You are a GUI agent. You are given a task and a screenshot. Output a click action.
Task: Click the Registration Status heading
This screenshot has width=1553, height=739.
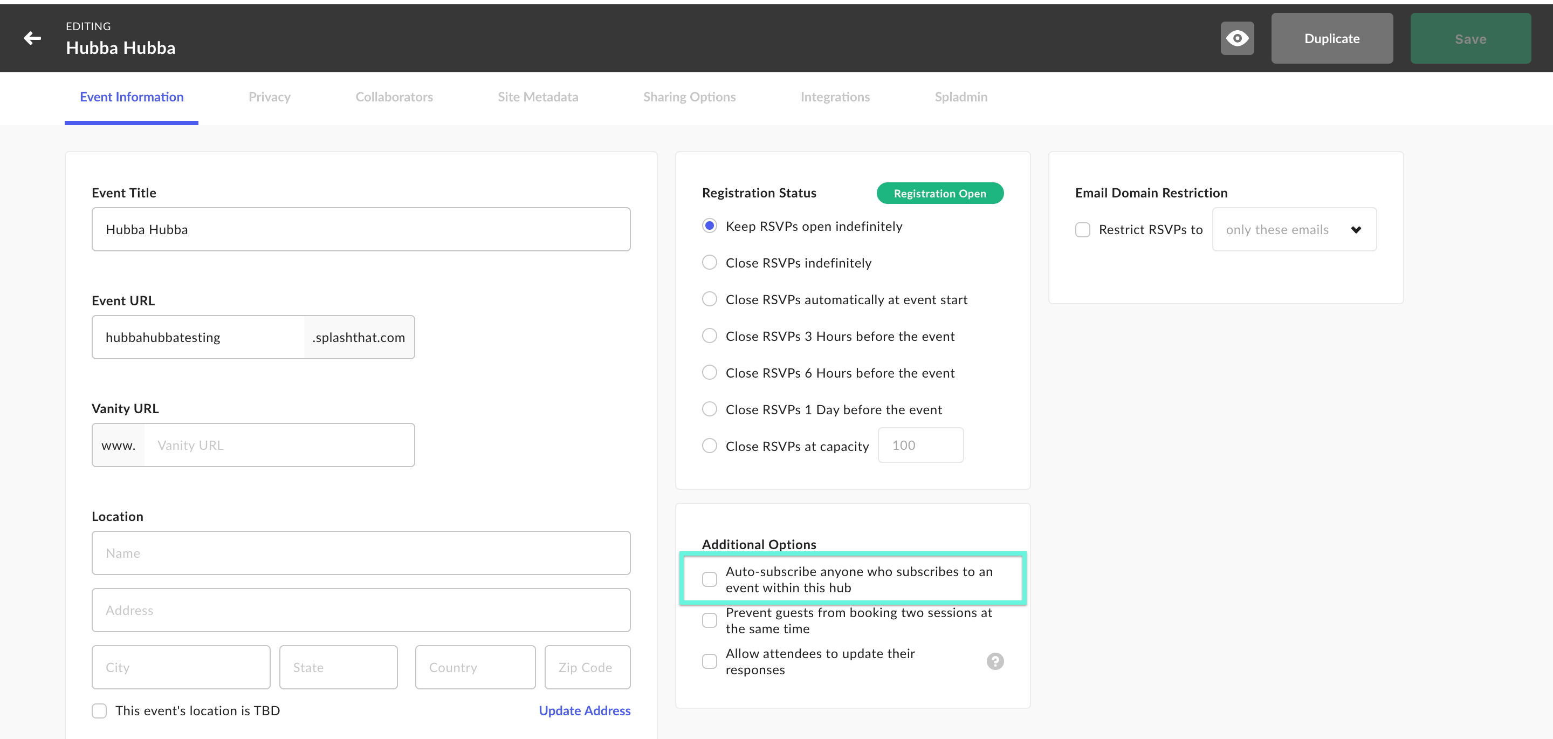point(758,193)
